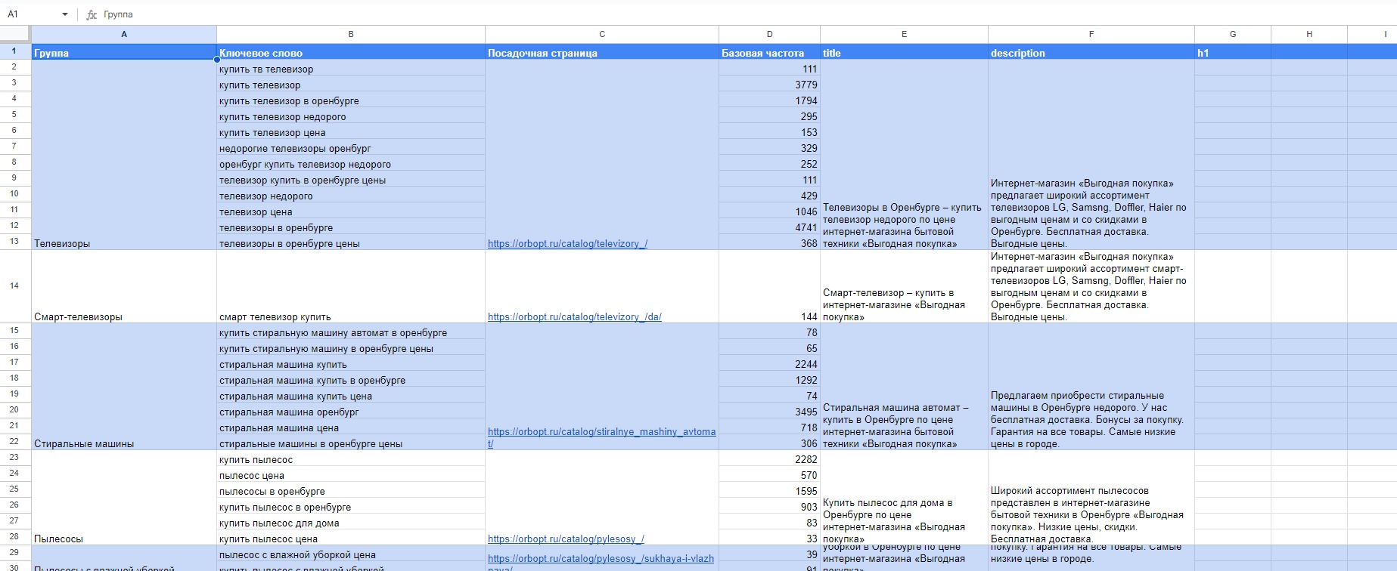This screenshot has height=571, width=1397.
Task: Select frequency value 2282
Action: click(x=770, y=459)
